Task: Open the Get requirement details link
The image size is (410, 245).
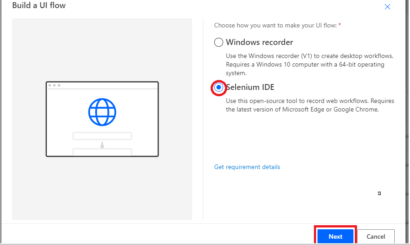Action: tap(247, 167)
